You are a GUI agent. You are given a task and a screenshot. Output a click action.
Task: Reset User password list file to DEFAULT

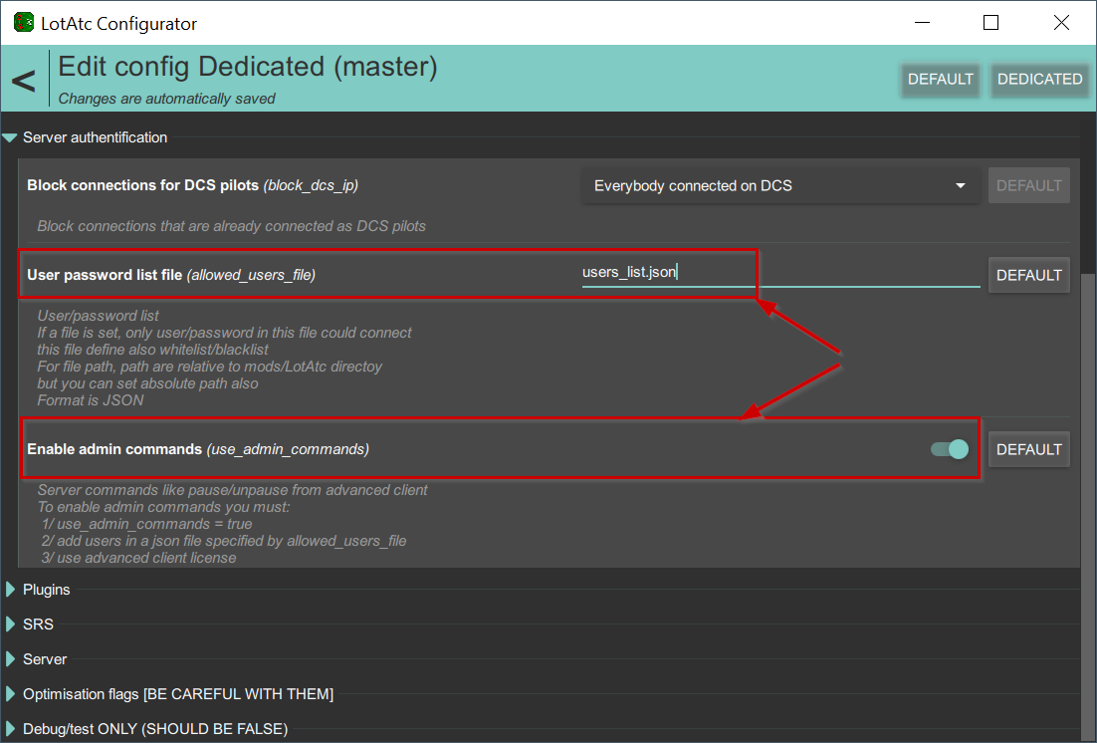click(1028, 275)
